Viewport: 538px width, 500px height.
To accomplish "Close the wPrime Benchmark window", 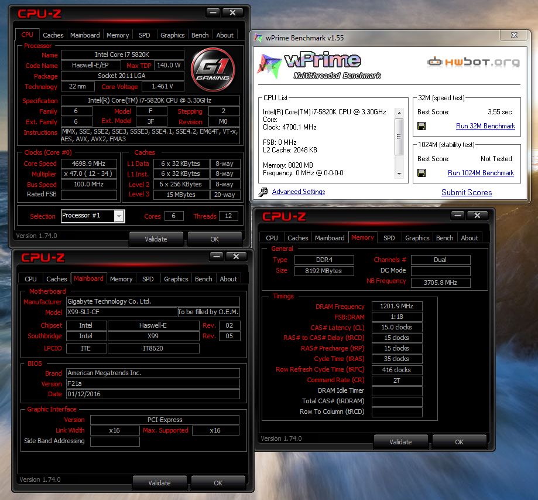I will click(x=514, y=35).
